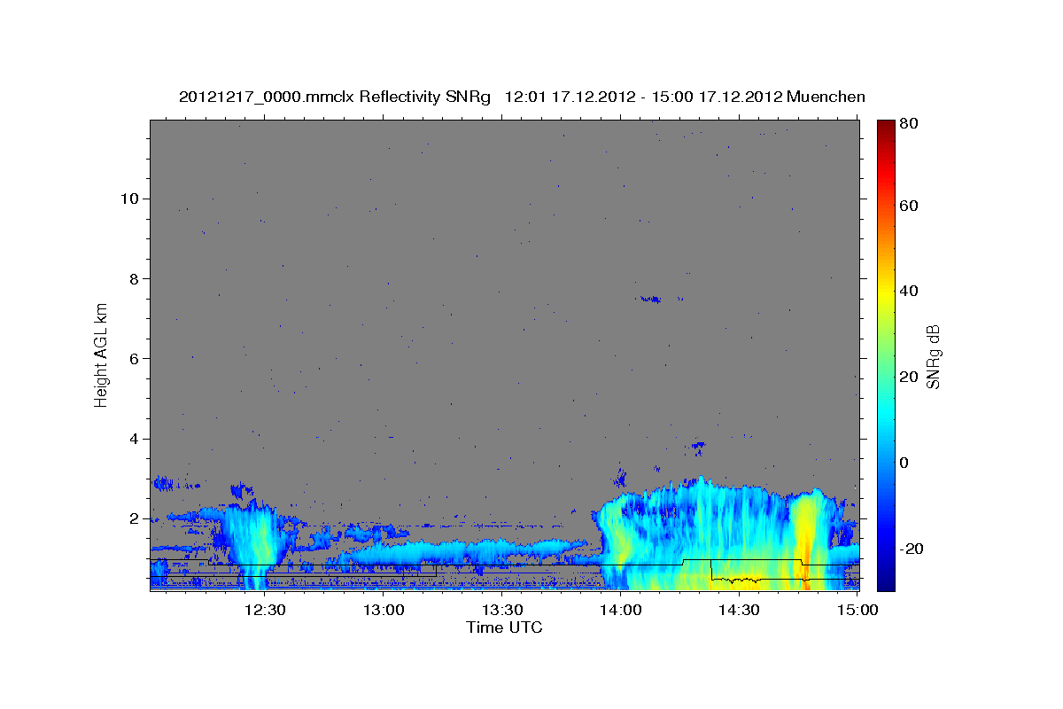
Task: Click the dark red top of colorbar
Action: click(x=887, y=126)
